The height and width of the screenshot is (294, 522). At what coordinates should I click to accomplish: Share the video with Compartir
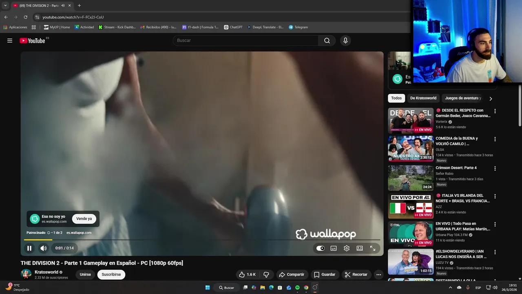point(292,274)
